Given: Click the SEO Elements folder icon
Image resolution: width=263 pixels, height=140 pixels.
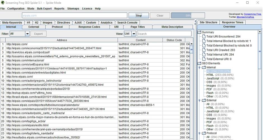Looking at the screenshot, I should tap(199, 63).
